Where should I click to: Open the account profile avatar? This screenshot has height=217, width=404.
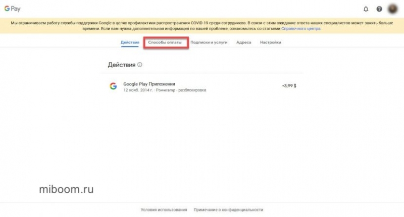(393, 9)
